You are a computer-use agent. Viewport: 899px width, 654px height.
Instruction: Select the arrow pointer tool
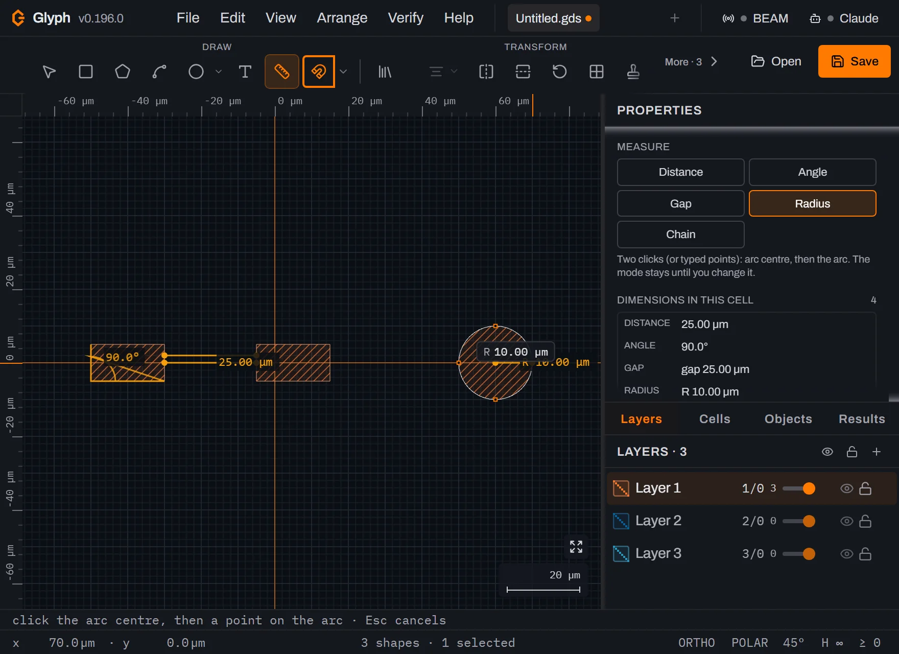click(49, 72)
